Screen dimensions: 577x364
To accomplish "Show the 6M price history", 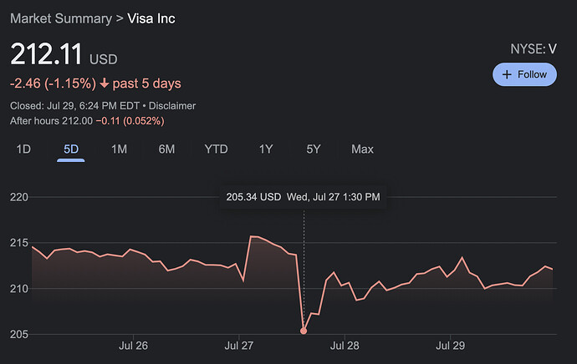I will [x=166, y=149].
